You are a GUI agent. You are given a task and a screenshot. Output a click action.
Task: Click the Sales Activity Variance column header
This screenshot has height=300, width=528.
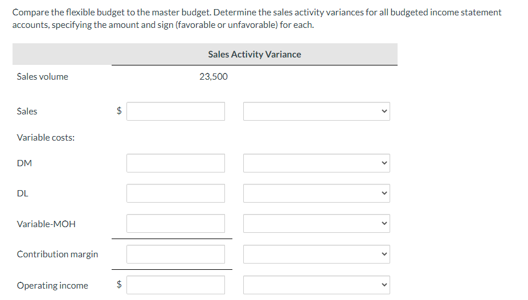click(254, 54)
